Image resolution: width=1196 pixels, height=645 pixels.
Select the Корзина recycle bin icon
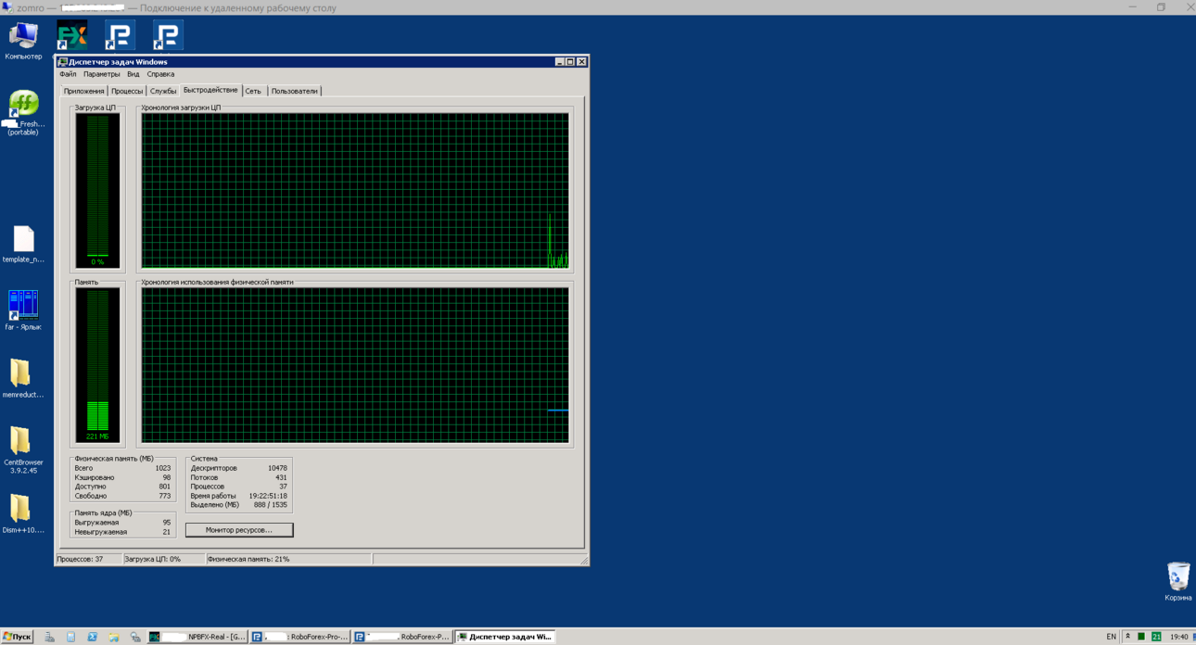1178,581
